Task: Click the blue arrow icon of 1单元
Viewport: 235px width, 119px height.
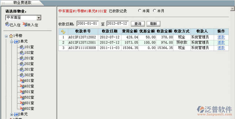Action: point(16,42)
